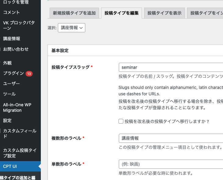Image resolution: width=223 pixels, height=180 pixels.
Task: Click the 基本設定 panel heading
Action: [60, 51]
